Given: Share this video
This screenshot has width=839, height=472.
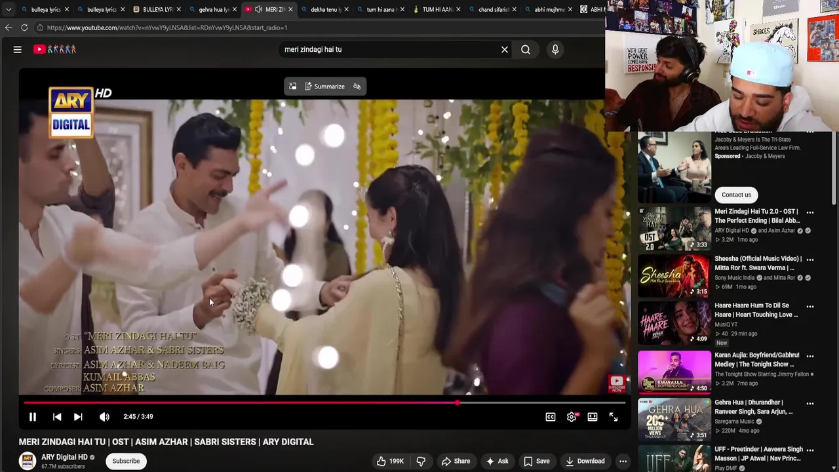Looking at the screenshot, I should pyautogui.click(x=456, y=461).
